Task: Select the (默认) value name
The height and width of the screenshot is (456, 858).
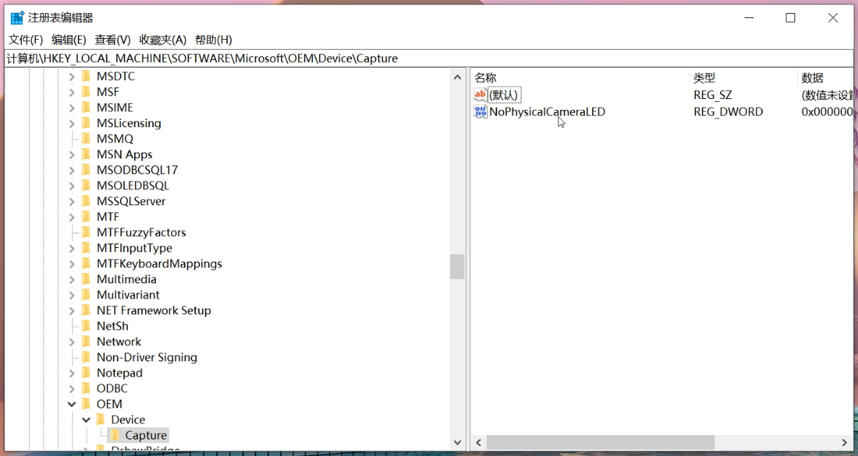Action: (503, 95)
